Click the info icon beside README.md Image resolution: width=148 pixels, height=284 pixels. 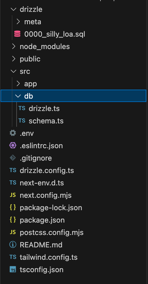tap(13, 245)
